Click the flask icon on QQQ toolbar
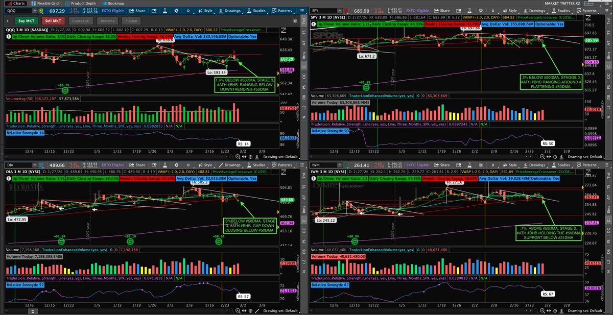This screenshot has width=613, height=315. 165,11
